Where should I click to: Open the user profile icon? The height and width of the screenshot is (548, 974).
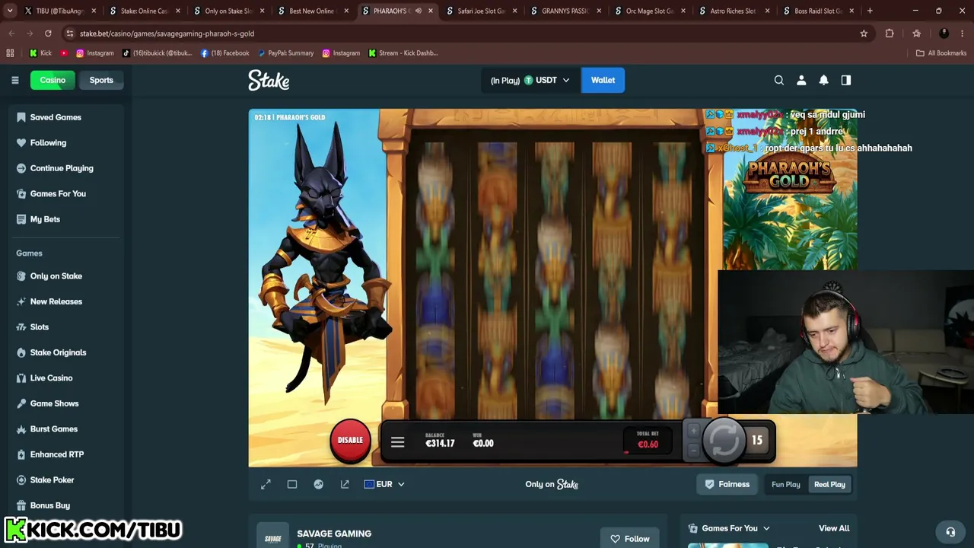801,80
